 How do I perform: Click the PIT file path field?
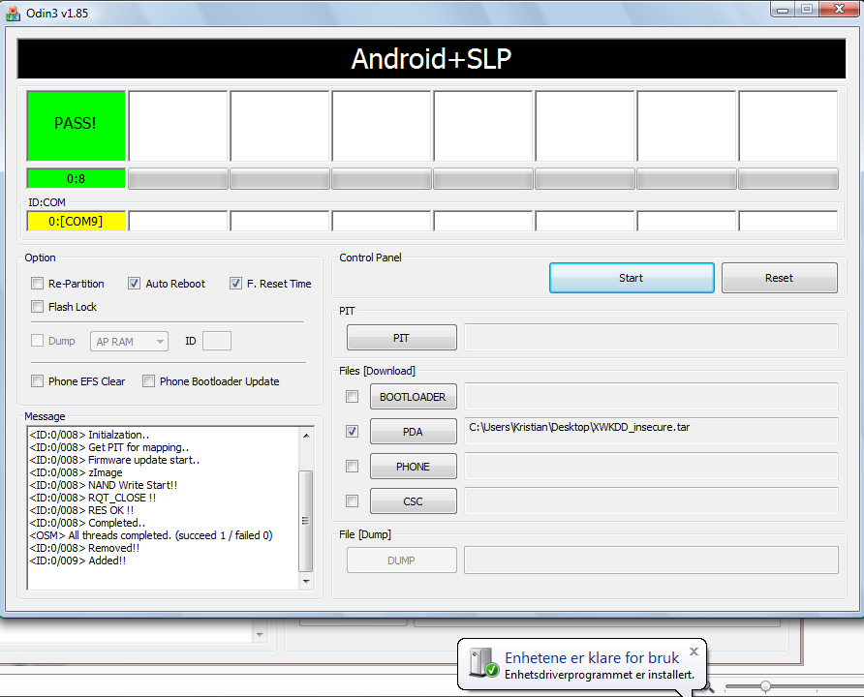pos(651,338)
